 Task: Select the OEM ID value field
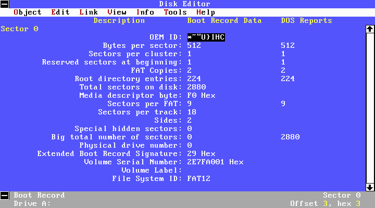[x=206, y=37]
